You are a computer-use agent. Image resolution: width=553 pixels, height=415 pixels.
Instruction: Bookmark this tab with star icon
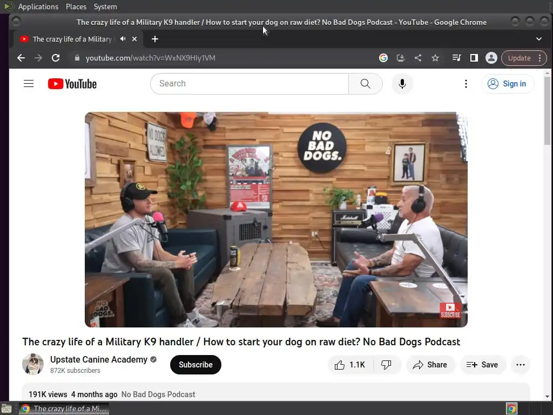435,58
